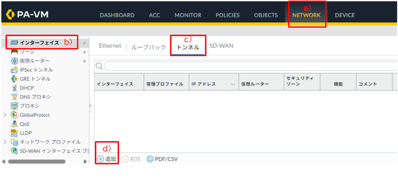Click the PA-VM logo icon
The width and height of the screenshot is (398, 179).
[x=10, y=15]
